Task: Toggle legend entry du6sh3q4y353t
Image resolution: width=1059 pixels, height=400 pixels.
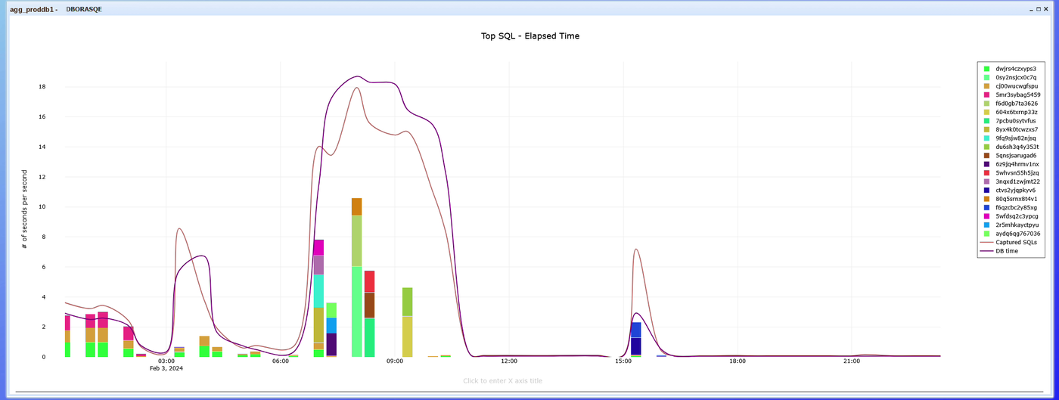Action: point(1011,147)
